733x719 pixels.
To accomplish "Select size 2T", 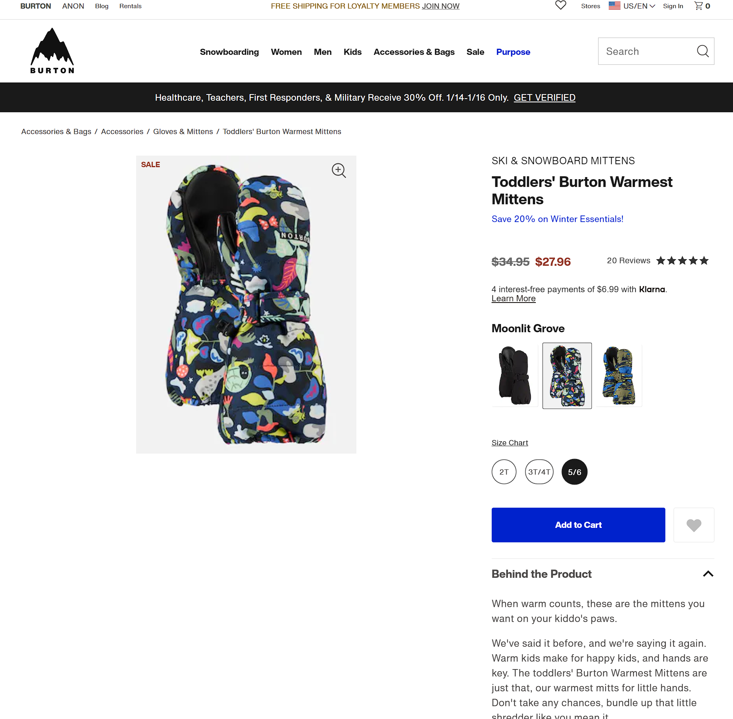I will click(504, 472).
